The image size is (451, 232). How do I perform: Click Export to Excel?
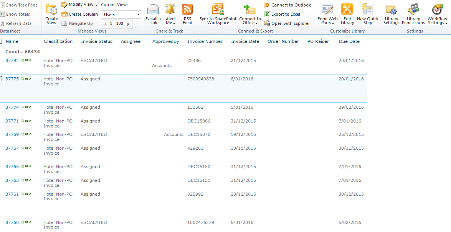286,14
